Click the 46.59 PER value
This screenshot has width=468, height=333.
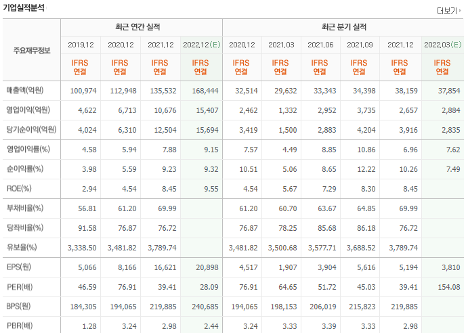point(87,287)
